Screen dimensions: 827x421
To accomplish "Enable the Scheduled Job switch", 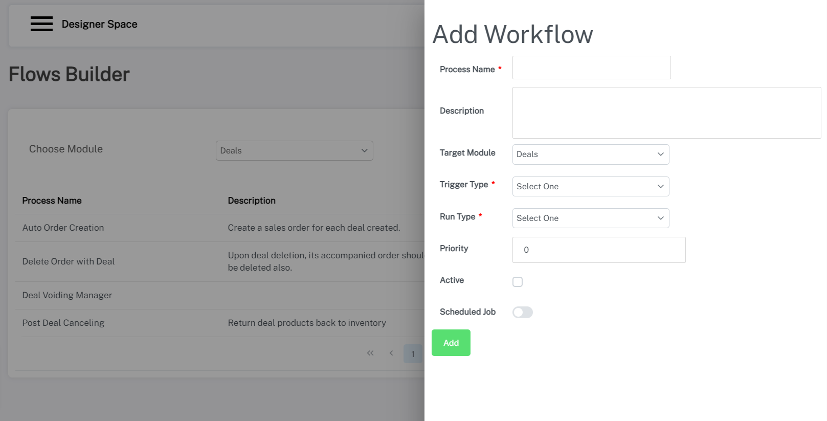I will coord(523,313).
